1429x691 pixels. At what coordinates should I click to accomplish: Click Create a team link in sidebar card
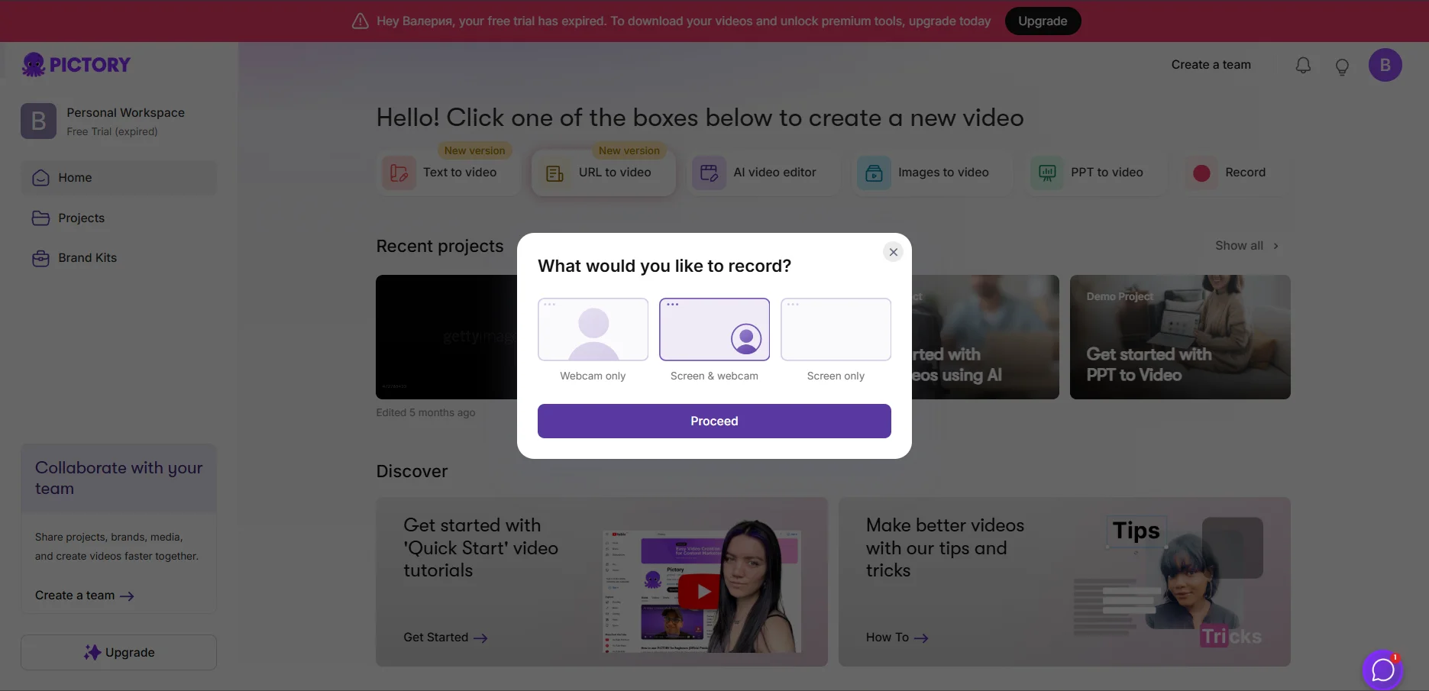click(x=84, y=596)
